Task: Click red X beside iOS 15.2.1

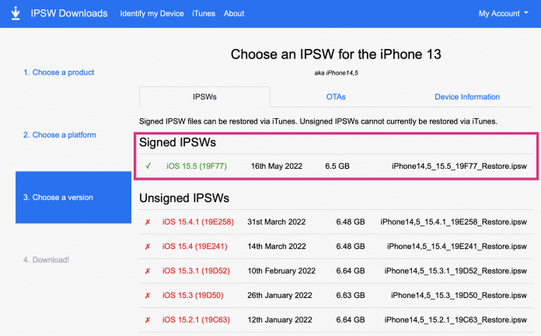Action: 148,320
